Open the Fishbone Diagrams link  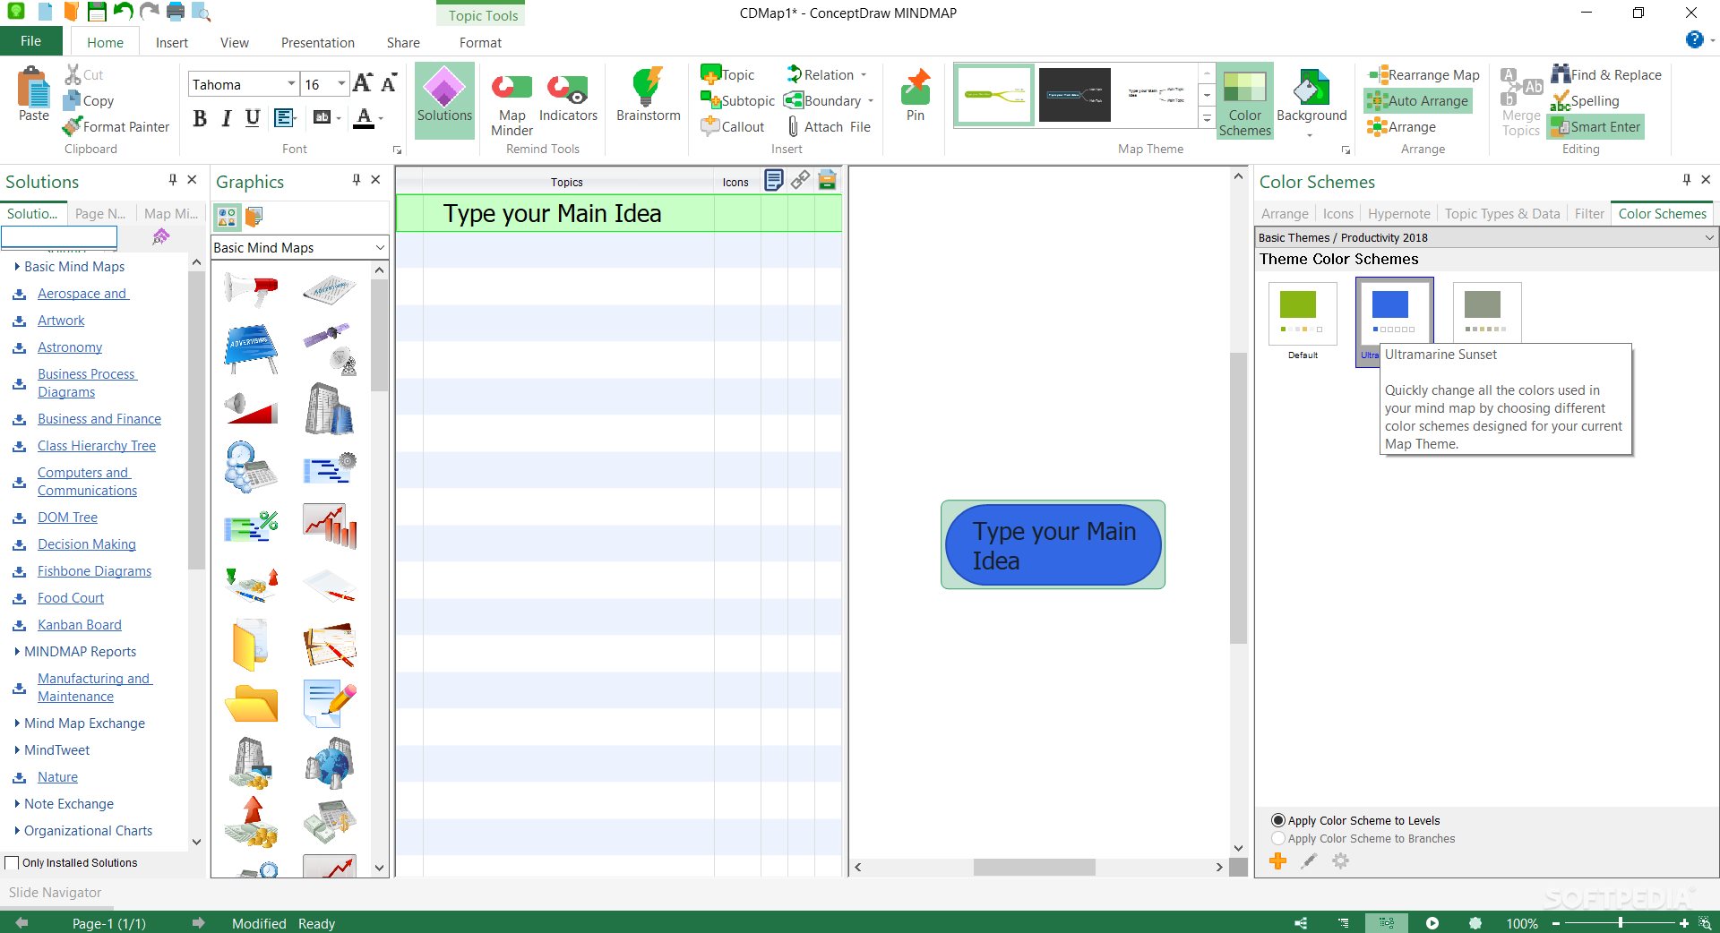[94, 571]
